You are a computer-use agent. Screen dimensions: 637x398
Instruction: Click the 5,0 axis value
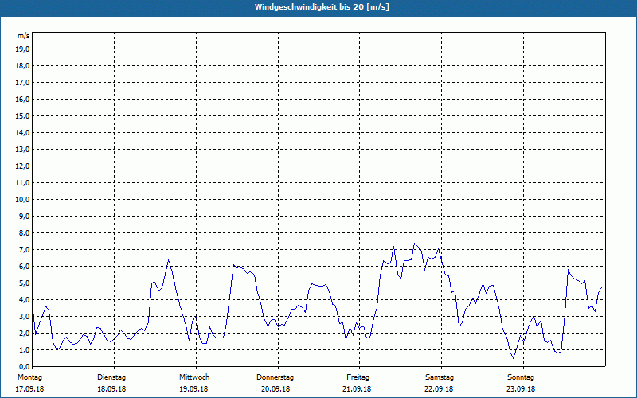click(x=24, y=283)
